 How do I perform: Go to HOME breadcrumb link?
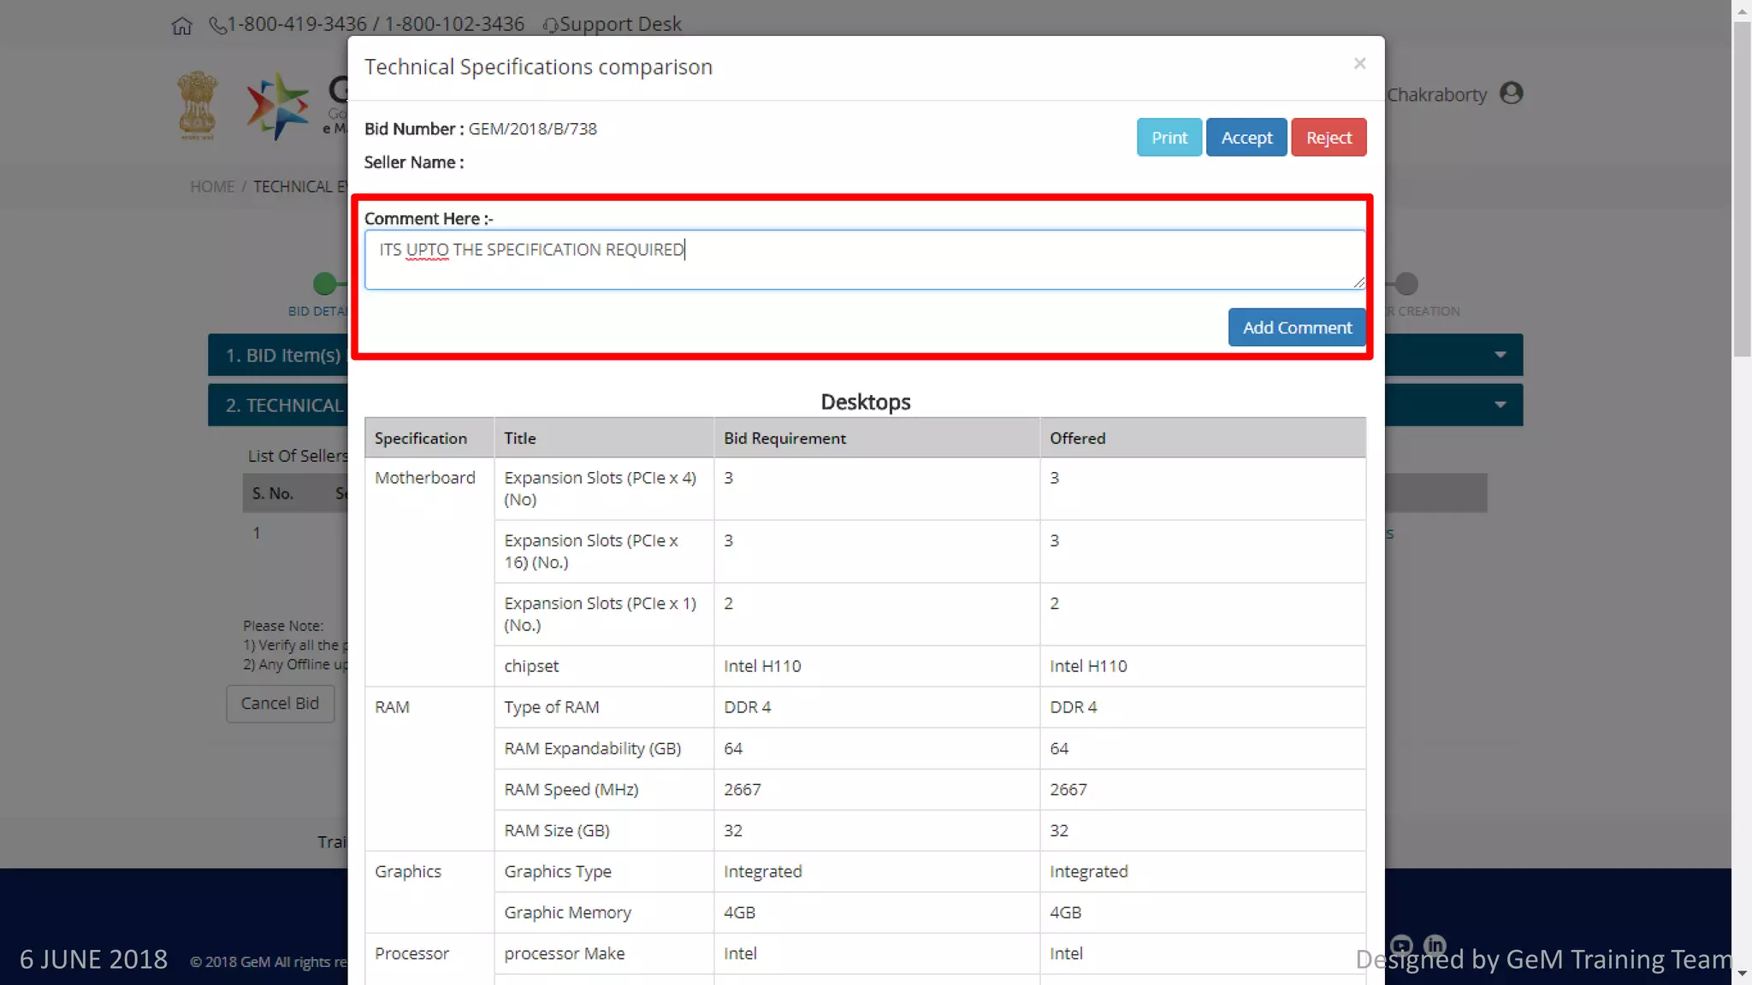pyautogui.click(x=212, y=186)
